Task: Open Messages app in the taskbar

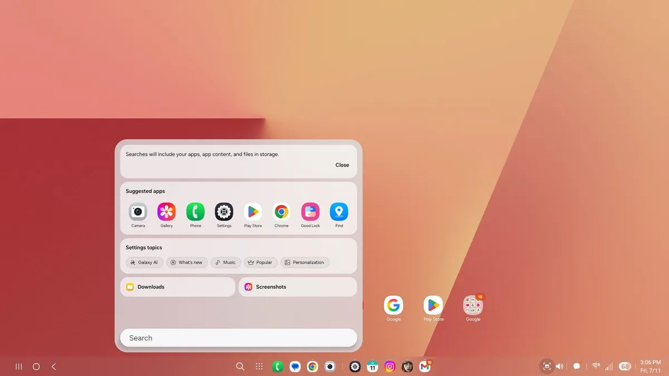Action: [295, 367]
